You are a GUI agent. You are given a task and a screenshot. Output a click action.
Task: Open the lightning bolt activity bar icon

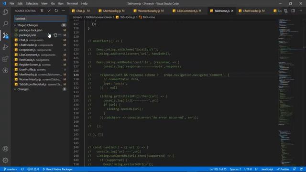[5, 70]
